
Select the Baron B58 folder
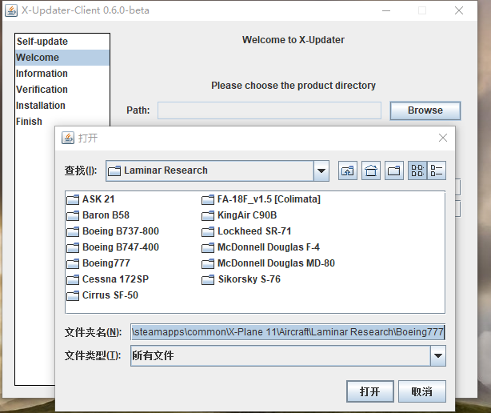98,215
